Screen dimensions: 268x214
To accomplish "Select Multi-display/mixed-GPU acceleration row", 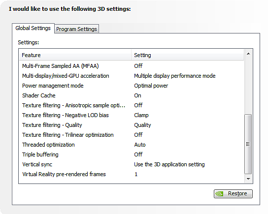I will [x=132, y=76].
